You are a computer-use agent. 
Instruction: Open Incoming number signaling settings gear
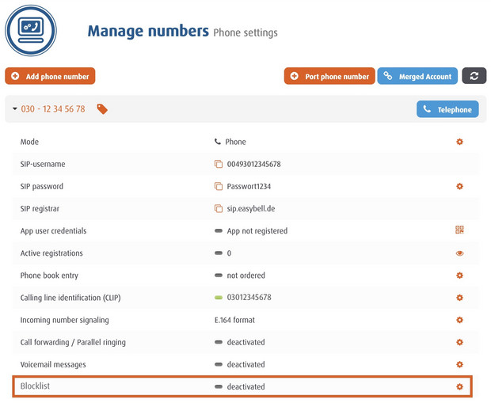459,320
